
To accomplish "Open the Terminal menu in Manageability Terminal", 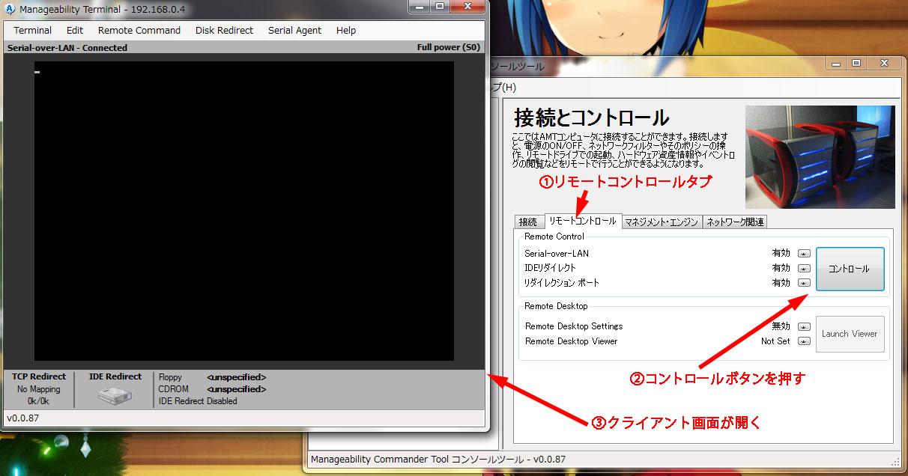I will (32, 31).
